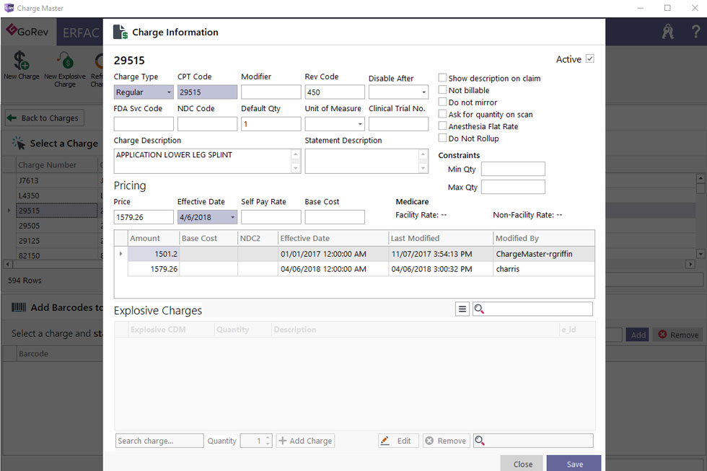Open the Effective Date picker dropdown
Image resolution: width=707 pixels, height=471 pixels.
coord(232,217)
